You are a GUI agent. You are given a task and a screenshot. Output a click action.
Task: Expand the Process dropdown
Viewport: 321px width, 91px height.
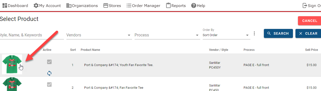(167, 35)
